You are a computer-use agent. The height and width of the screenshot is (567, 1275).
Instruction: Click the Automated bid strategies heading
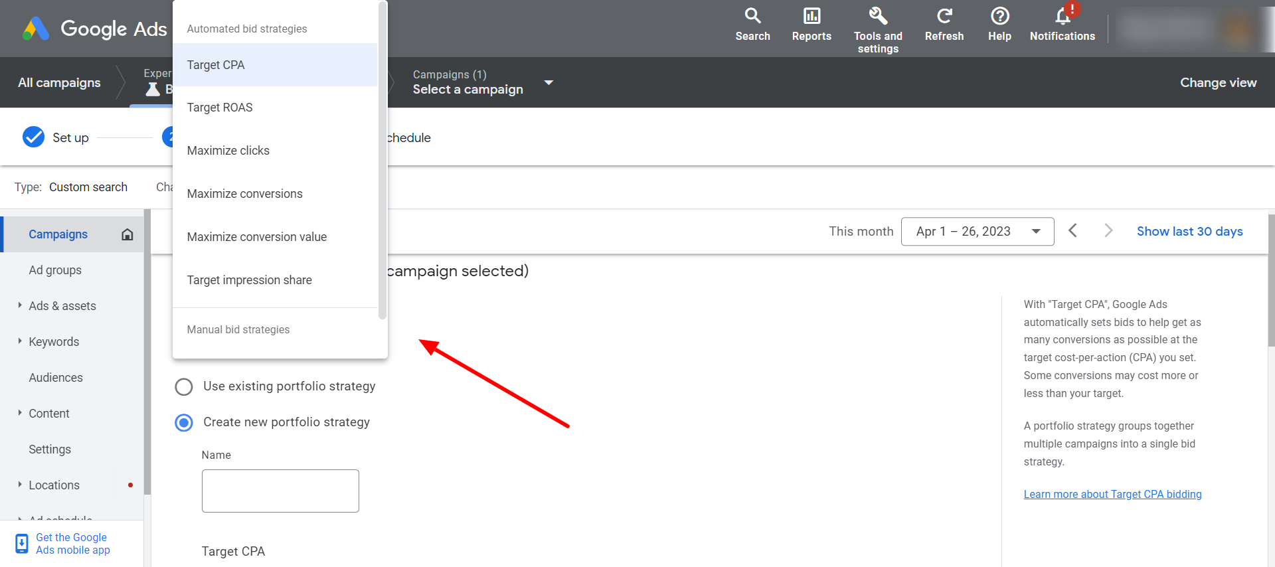click(247, 29)
